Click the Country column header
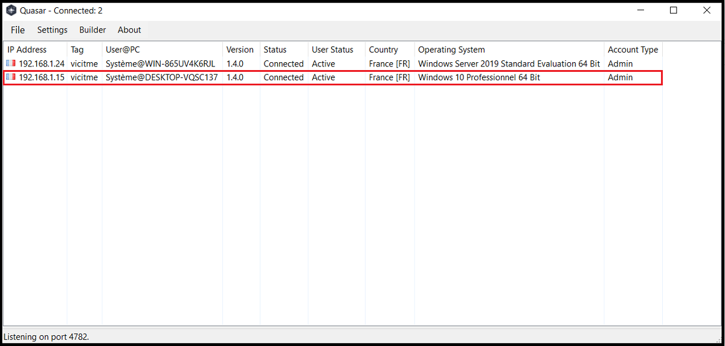Image resolution: width=725 pixels, height=346 pixels. tap(383, 50)
